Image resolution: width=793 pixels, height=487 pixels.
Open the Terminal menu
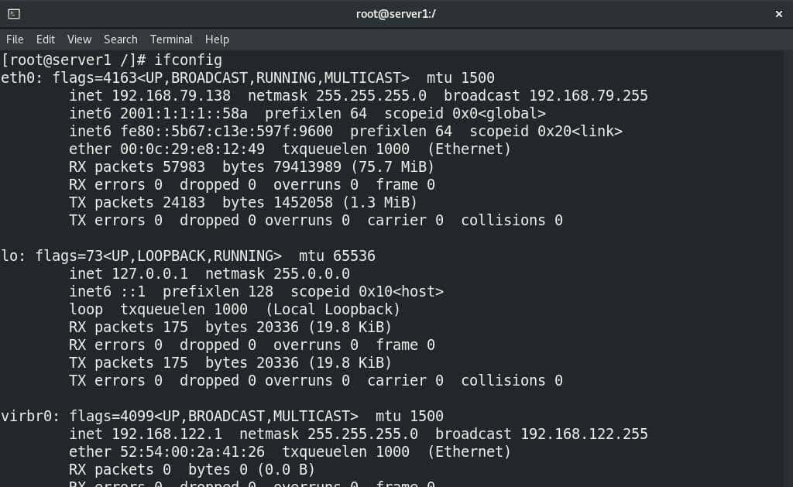(x=171, y=39)
